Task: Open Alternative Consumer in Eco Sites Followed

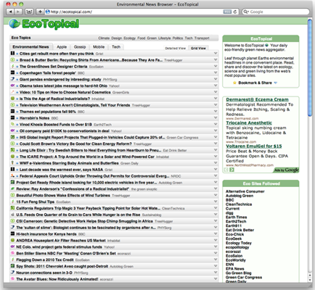Action: point(245,191)
